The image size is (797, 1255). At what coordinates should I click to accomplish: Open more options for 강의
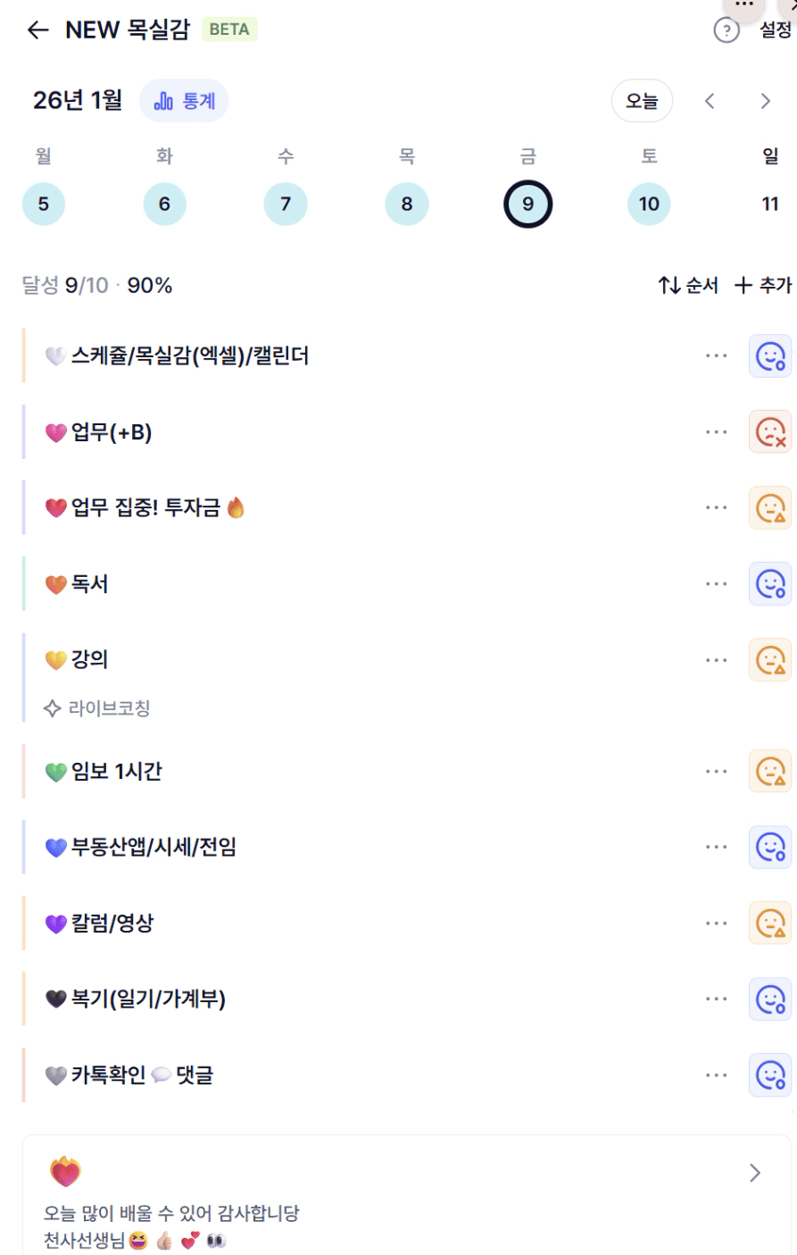(716, 660)
